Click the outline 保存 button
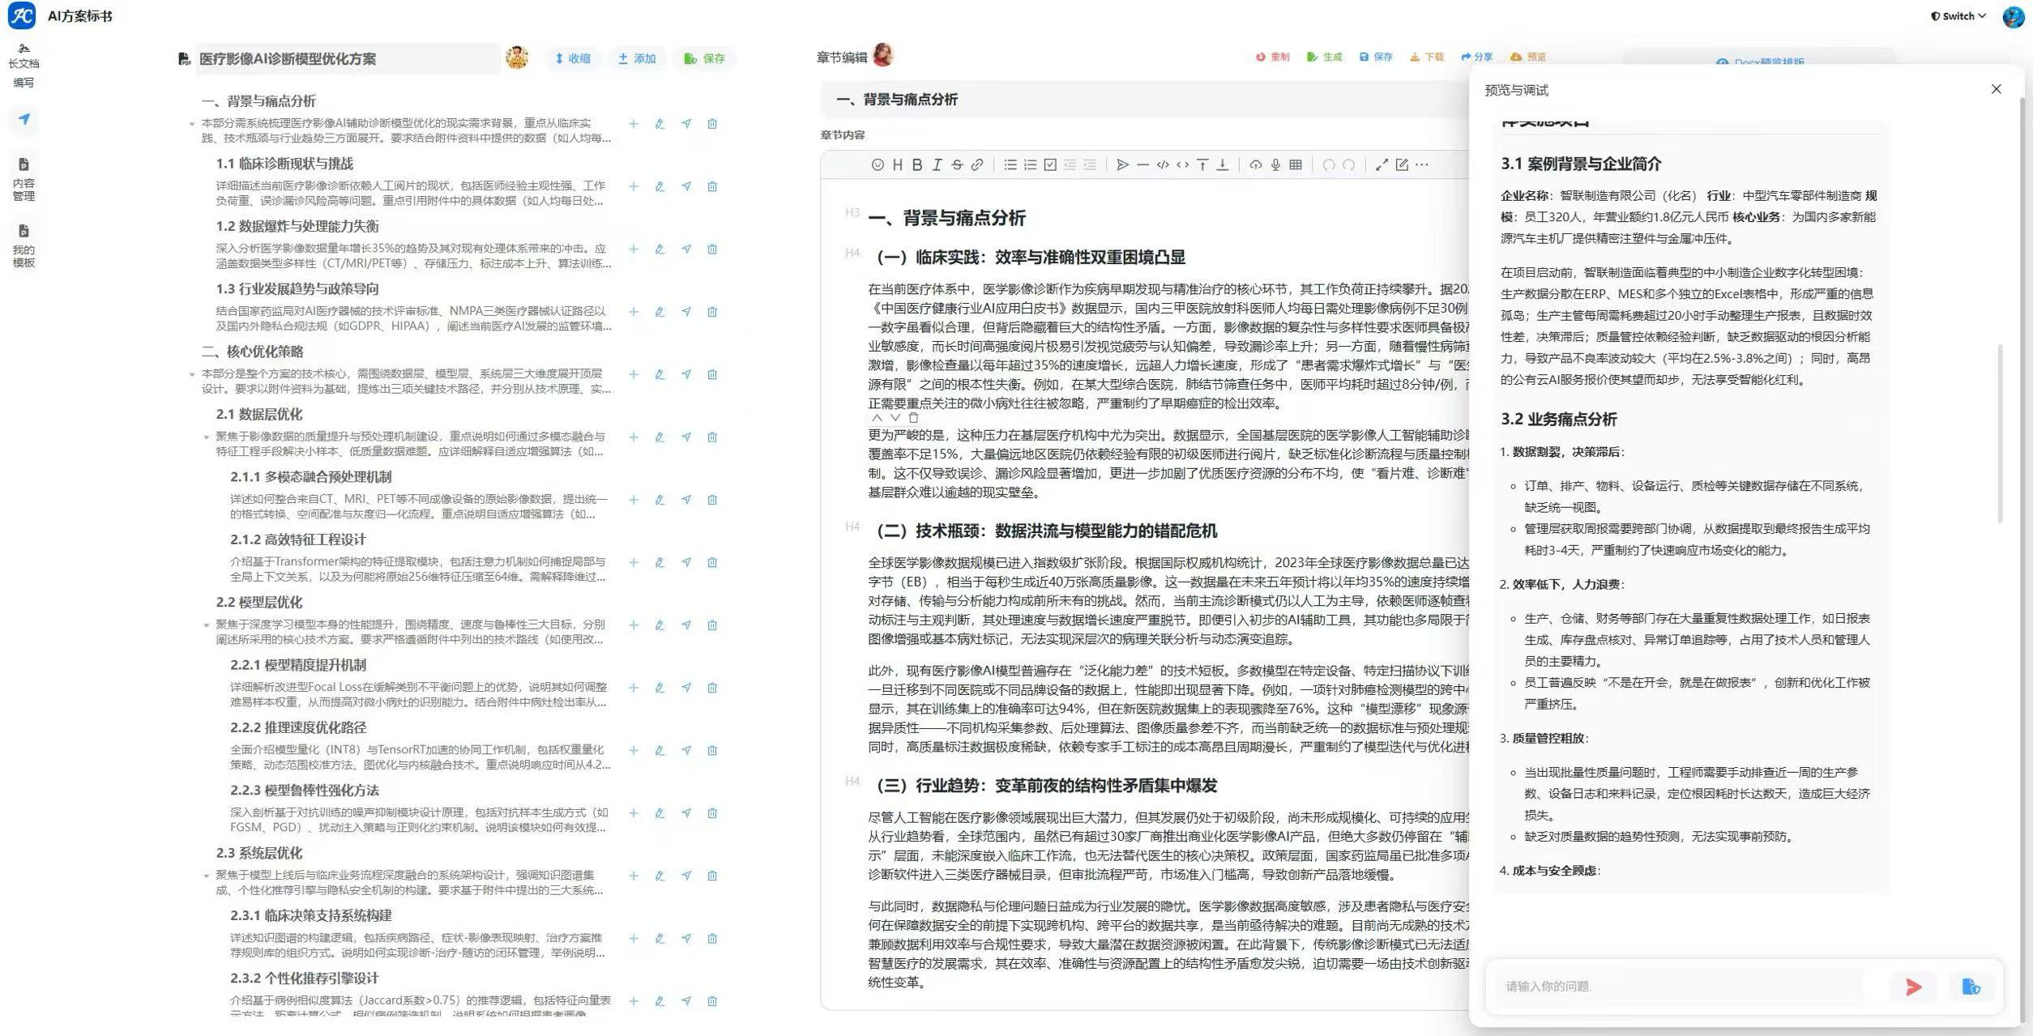 pos(704,58)
